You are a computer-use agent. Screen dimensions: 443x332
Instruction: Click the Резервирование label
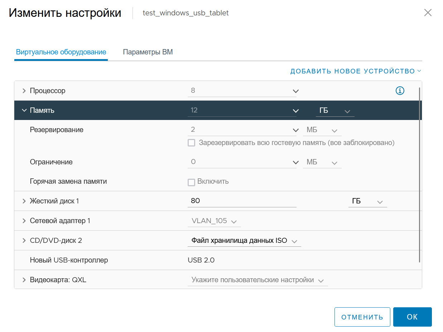[x=57, y=130]
